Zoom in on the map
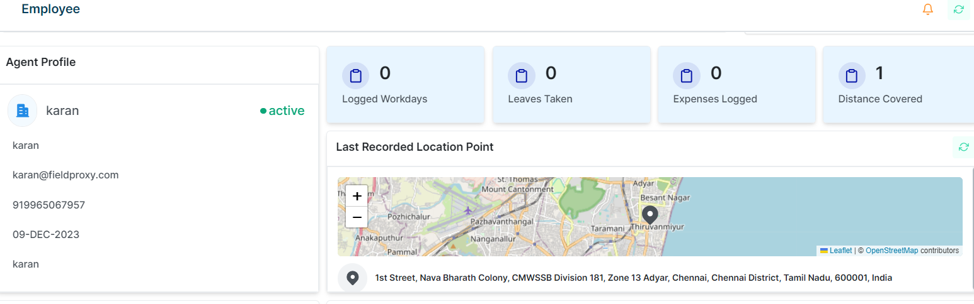 tap(357, 197)
